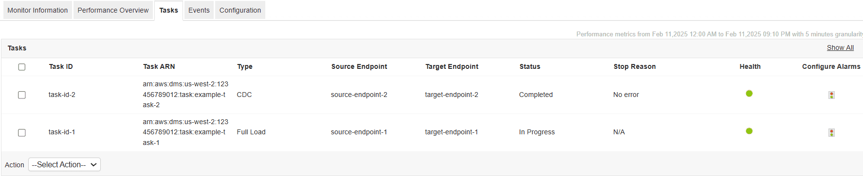Sort by Status column header
The width and height of the screenshot is (863, 176).
point(530,66)
